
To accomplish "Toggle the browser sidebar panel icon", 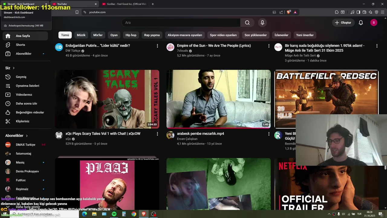I will coord(358,12).
